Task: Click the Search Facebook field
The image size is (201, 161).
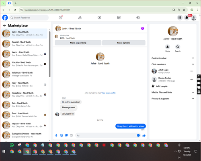Action: pos(29,18)
